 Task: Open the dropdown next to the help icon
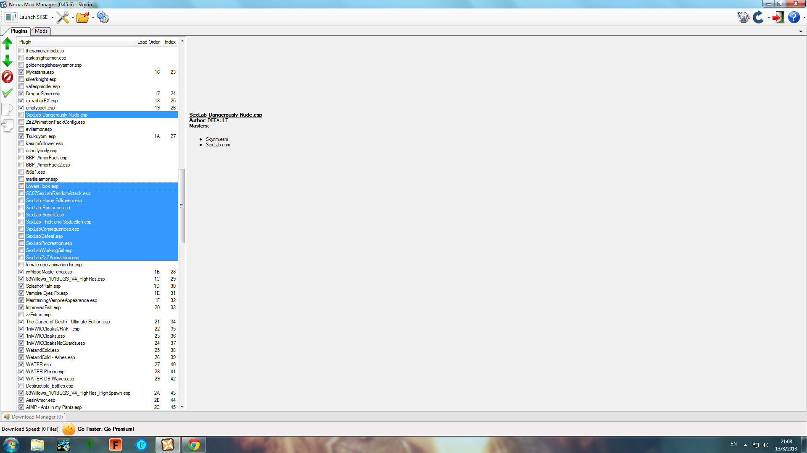click(804, 18)
